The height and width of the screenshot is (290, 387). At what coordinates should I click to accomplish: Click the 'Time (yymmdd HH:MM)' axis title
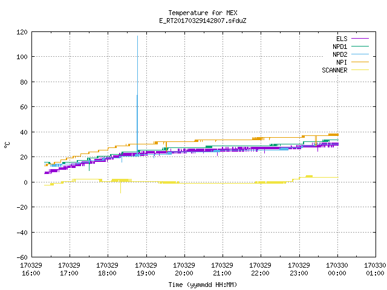pyautogui.click(x=203, y=285)
